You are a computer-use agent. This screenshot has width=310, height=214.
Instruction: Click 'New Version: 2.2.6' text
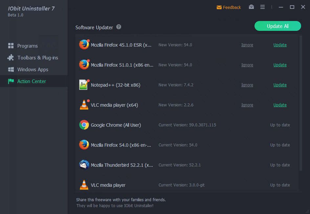click(176, 105)
